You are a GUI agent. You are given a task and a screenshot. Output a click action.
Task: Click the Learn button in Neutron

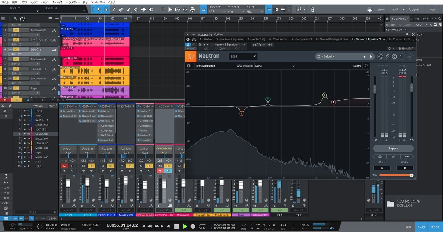pos(357,66)
